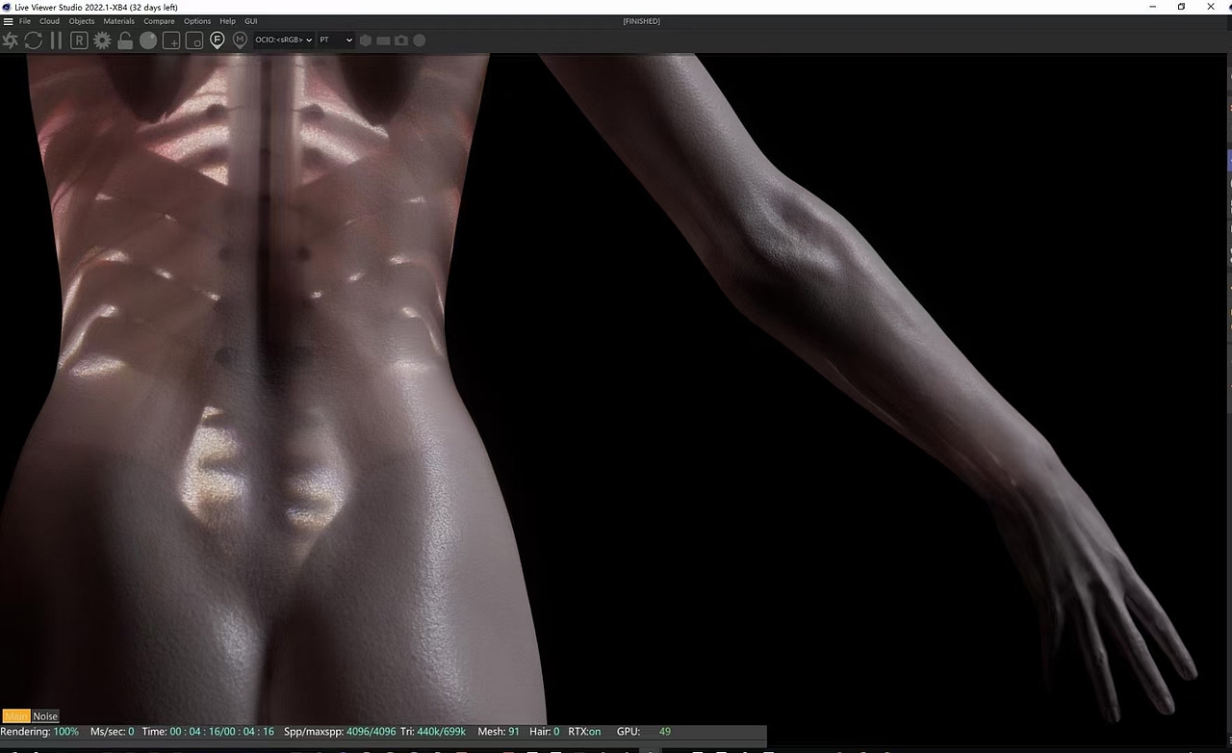The height and width of the screenshot is (753, 1232).
Task: Click the RTX:on status entry
Action: (x=584, y=732)
